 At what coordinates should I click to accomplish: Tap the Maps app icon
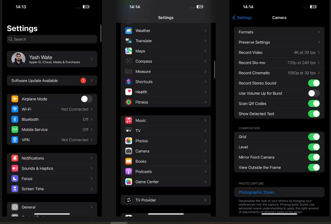click(129, 51)
